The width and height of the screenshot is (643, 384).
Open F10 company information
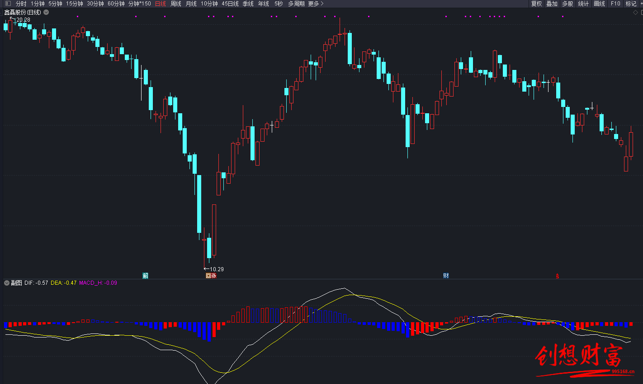(615, 4)
